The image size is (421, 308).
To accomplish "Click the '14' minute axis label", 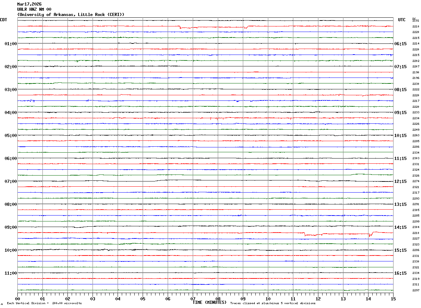I will coord(368,299).
